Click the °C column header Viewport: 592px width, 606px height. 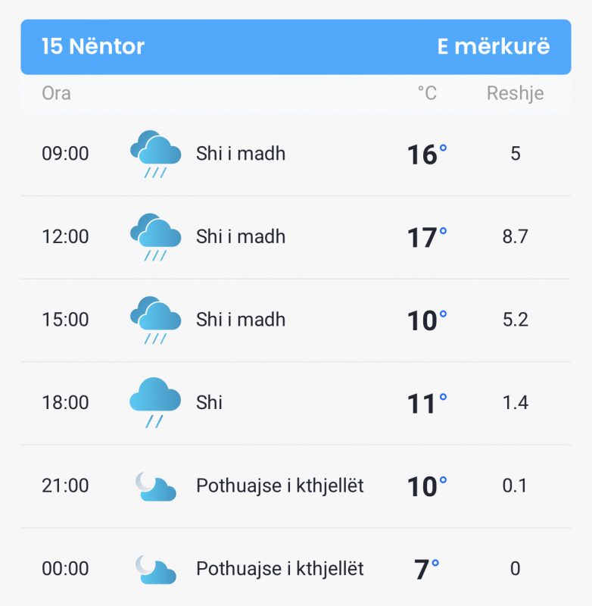pyautogui.click(x=427, y=93)
